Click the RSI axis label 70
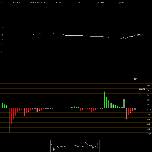The height and width of the screenshot is (152, 152). click(2, 35)
